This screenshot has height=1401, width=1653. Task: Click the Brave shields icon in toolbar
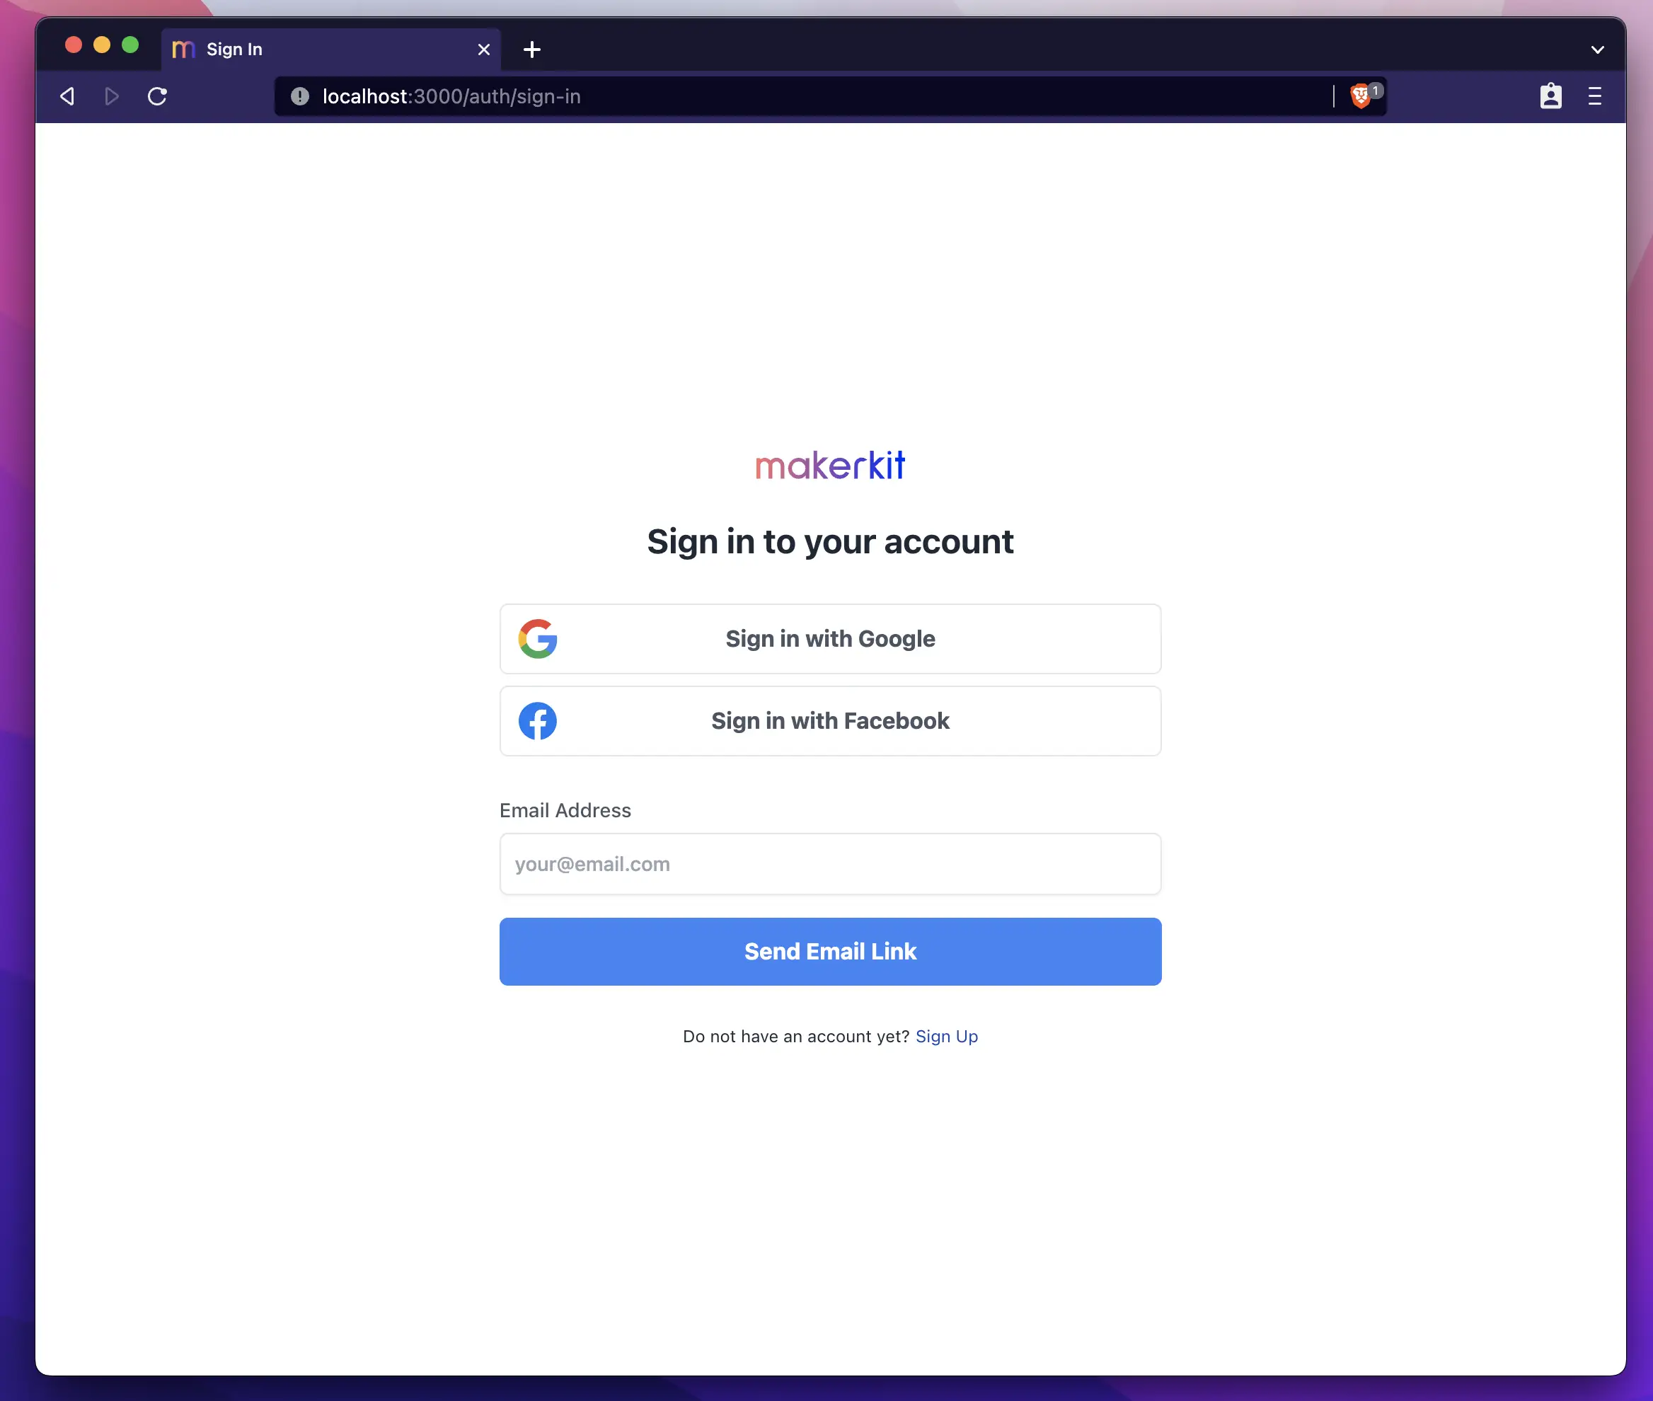pyautogui.click(x=1362, y=95)
